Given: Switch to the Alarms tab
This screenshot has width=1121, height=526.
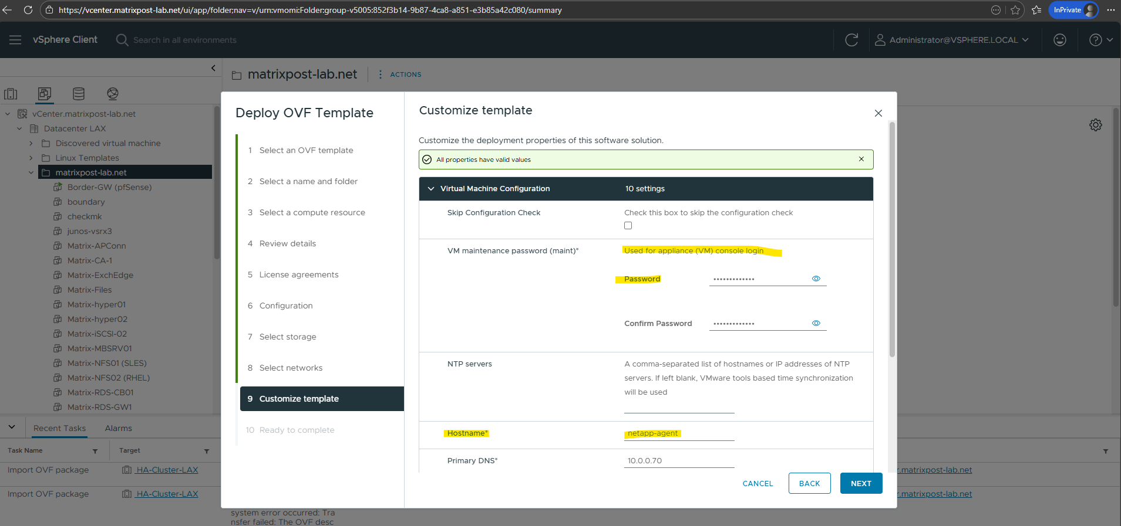Looking at the screenshot, I should [118, 428].
